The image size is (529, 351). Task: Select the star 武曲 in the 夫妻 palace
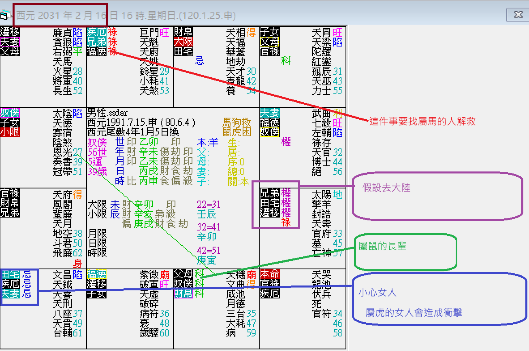[x=322, y=113]
